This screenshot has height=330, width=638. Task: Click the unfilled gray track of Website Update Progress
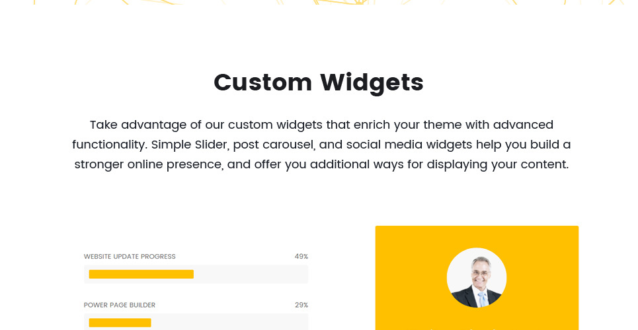pos(251,275)
